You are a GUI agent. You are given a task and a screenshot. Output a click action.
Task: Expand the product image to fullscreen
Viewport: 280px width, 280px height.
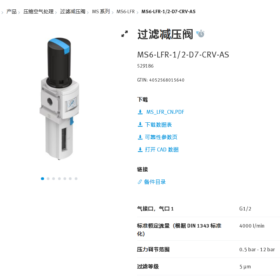(124, 34)
